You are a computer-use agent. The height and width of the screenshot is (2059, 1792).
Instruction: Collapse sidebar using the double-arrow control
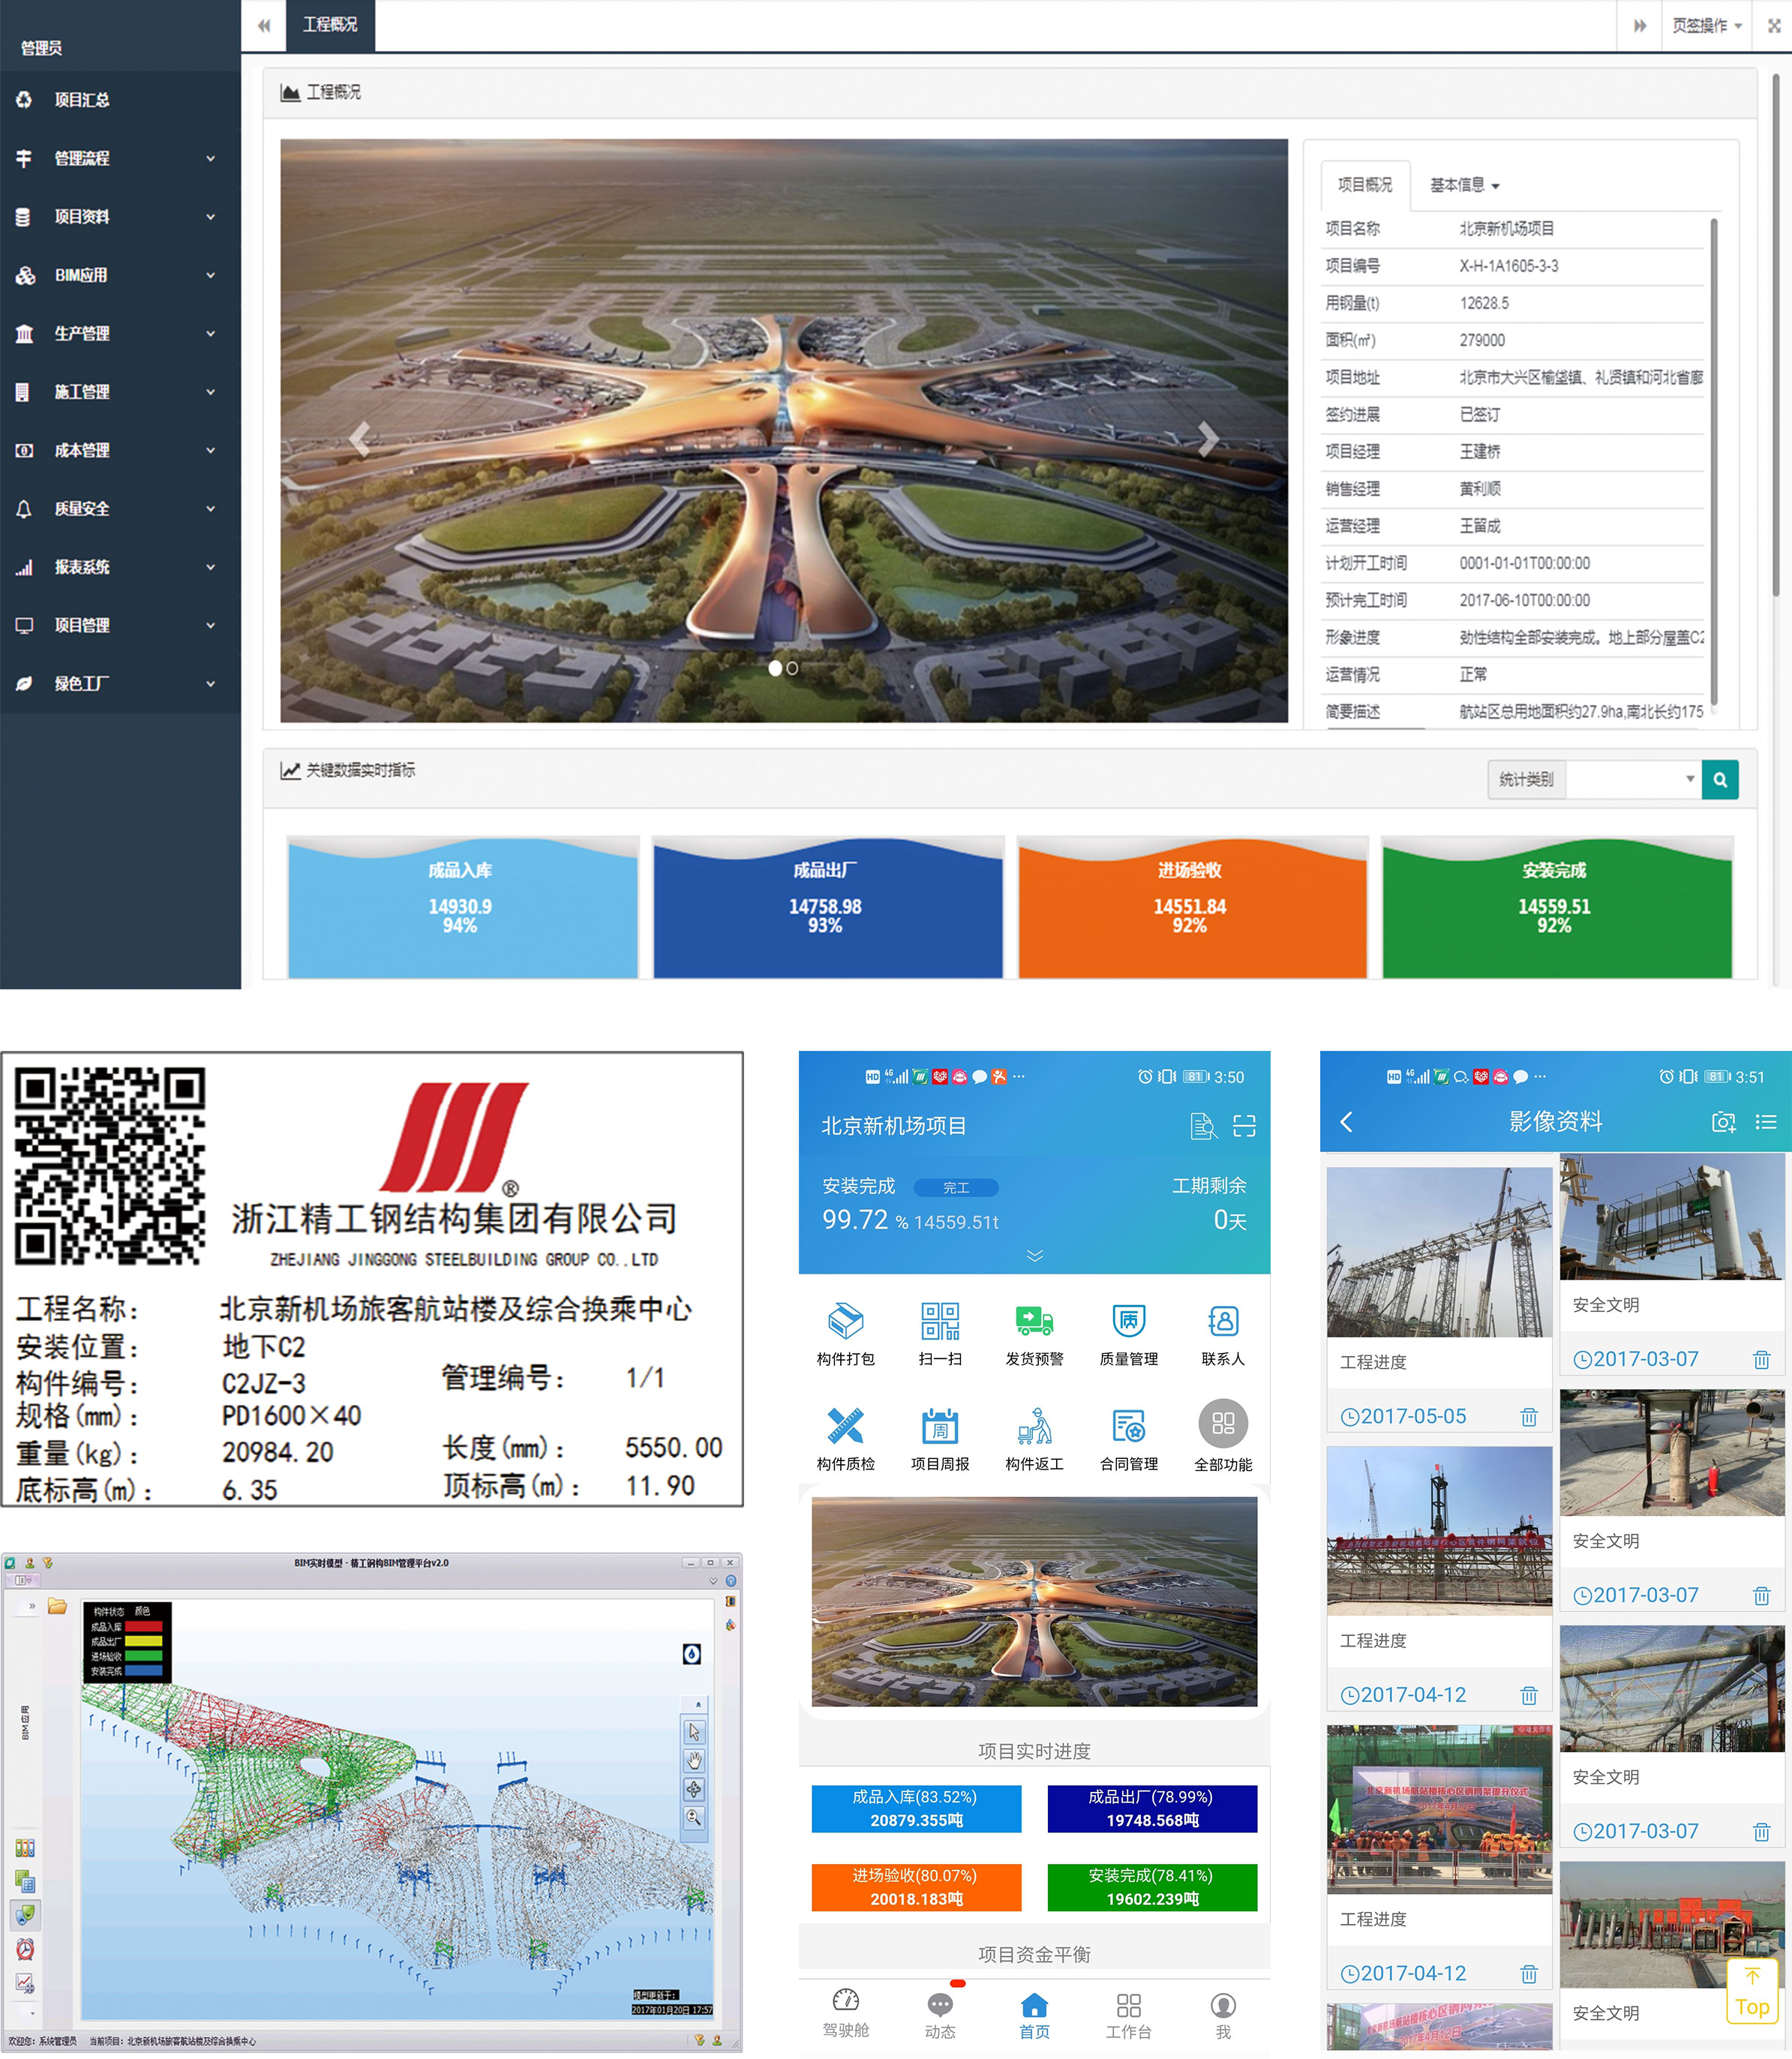(264, 26)
